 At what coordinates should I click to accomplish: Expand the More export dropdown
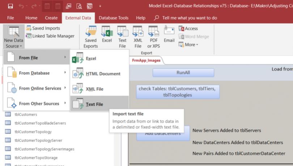click(x=188, y=45)
